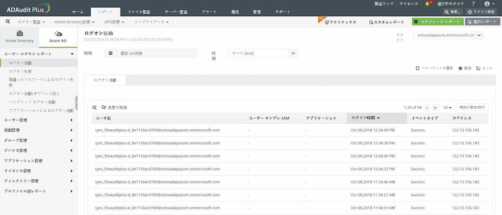The height and width of the screenshot is (215, 502).
Task: Expand デバイス管理 section
Action: coord(39,150)
